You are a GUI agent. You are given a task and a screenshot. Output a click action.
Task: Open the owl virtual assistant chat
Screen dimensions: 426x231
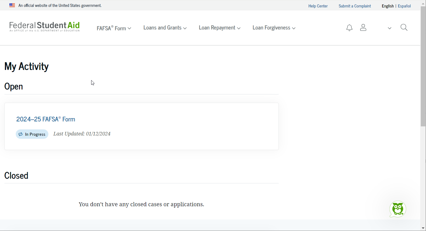tap(398, 209)
